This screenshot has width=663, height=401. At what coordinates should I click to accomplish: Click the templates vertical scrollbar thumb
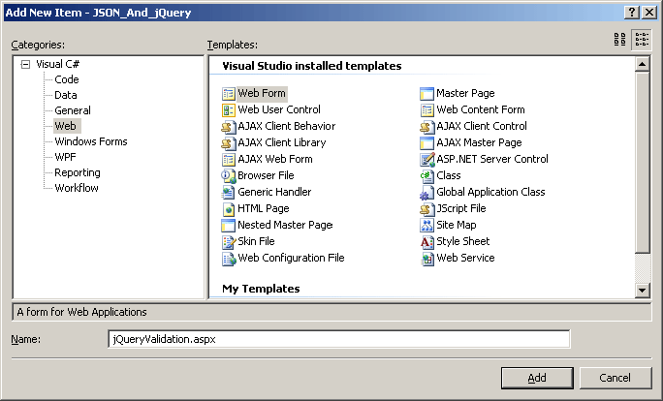tap(643, 163)
